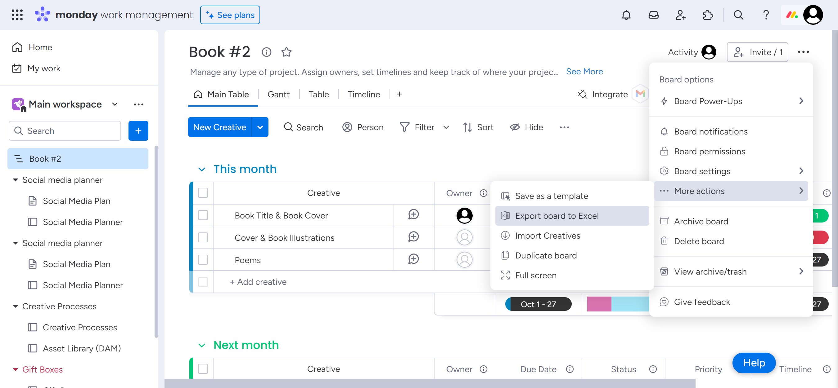Add an update to the Poems item
Screen dimensions: 838x388
413,259
